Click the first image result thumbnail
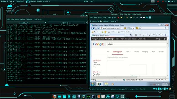This screenshot has width=177, height=99. coord(116,68)
